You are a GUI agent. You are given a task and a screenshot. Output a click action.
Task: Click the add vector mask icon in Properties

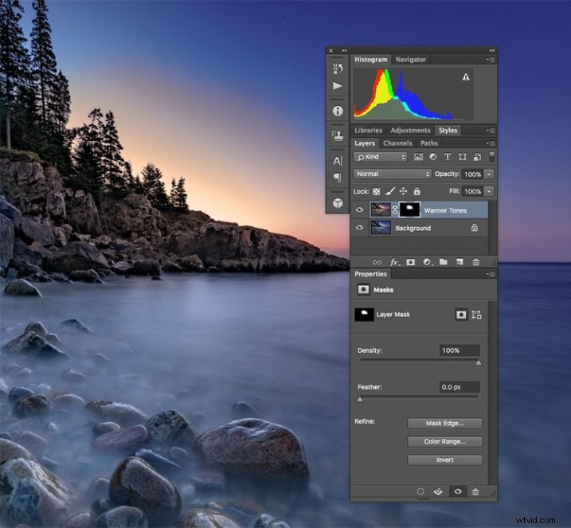(x=476, y=315)
